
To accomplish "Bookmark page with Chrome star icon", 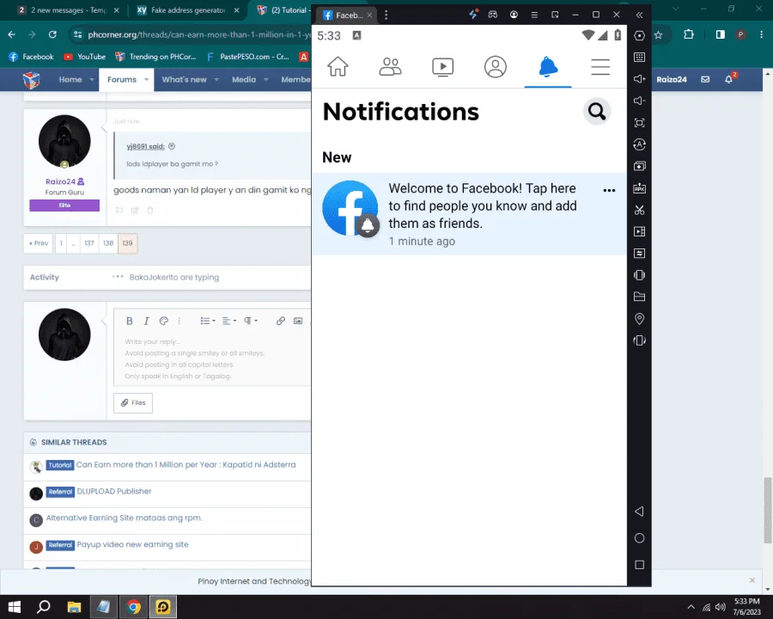I will (658, 34).
